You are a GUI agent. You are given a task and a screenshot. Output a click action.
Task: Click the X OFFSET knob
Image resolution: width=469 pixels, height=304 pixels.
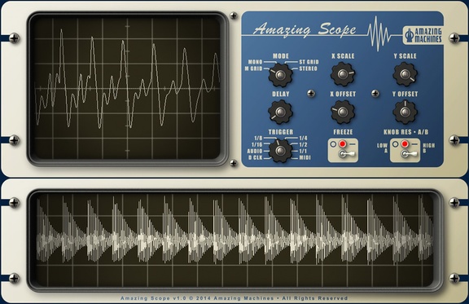[x=343, y=112]
